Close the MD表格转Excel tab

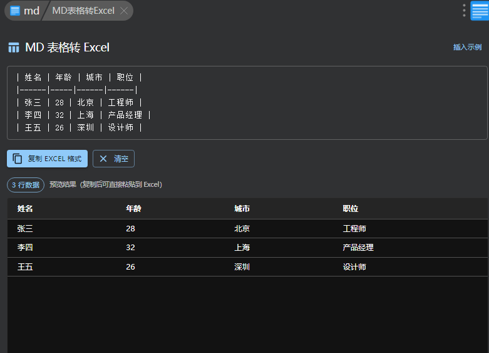point(124,11)
